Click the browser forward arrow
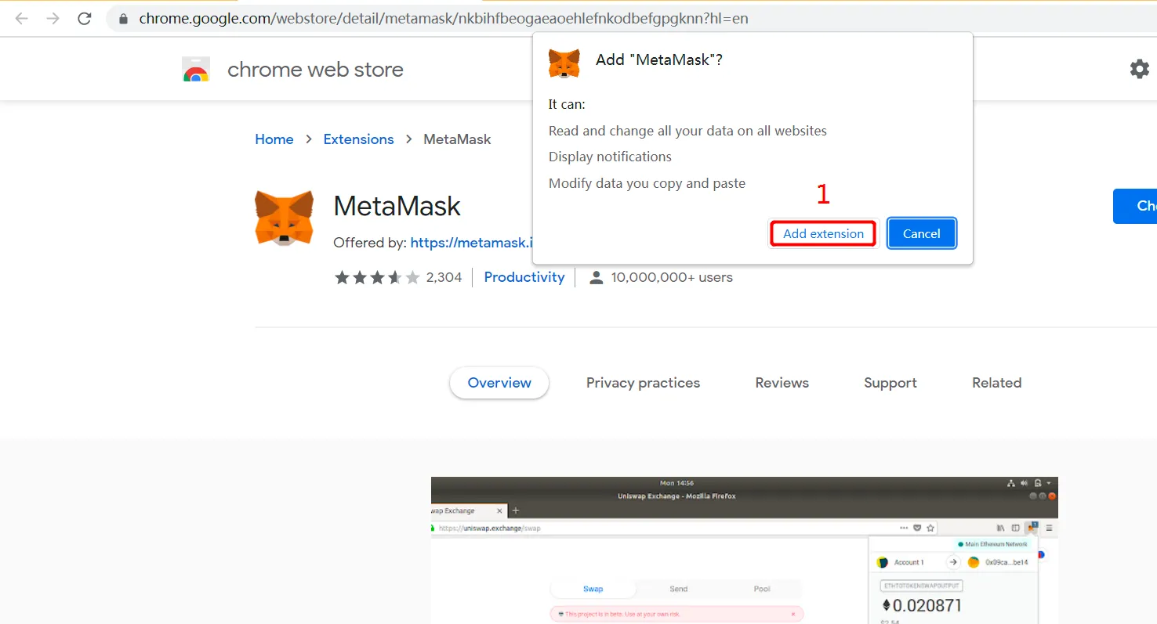1157x624 pixels. pos(53,19)
